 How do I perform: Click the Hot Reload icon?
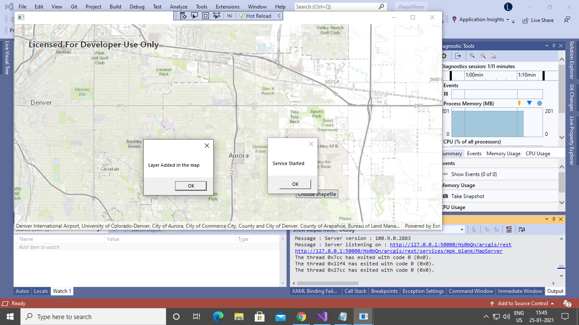coord(242,15)
